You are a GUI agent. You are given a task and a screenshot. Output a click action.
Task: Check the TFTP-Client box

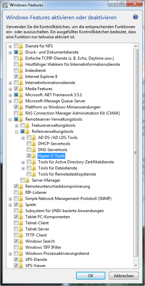(16, 235)
